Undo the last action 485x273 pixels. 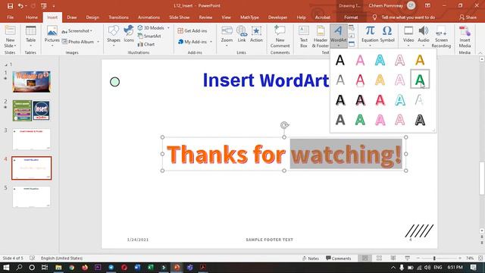[20, 5]
